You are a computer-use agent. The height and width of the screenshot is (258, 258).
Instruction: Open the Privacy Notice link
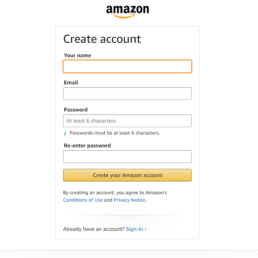tap(129, 200)
